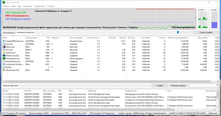Sort the log by Действие column header
Viewport: 221px width, 116px height.
coord(106,91)
